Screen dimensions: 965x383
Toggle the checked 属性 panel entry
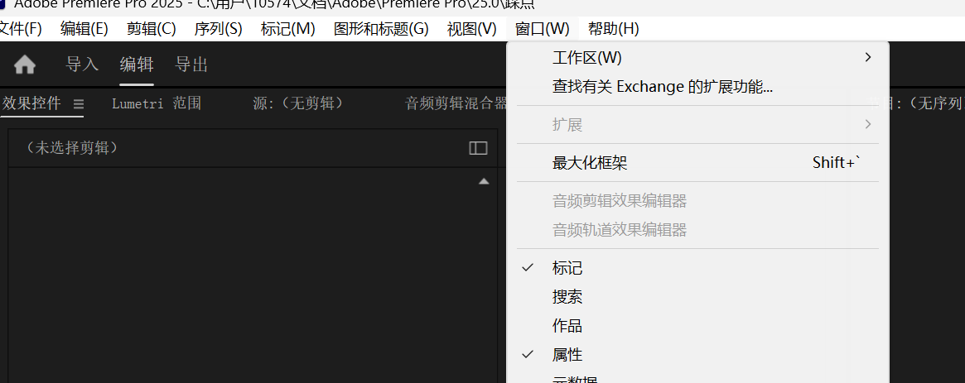(697, 355)
